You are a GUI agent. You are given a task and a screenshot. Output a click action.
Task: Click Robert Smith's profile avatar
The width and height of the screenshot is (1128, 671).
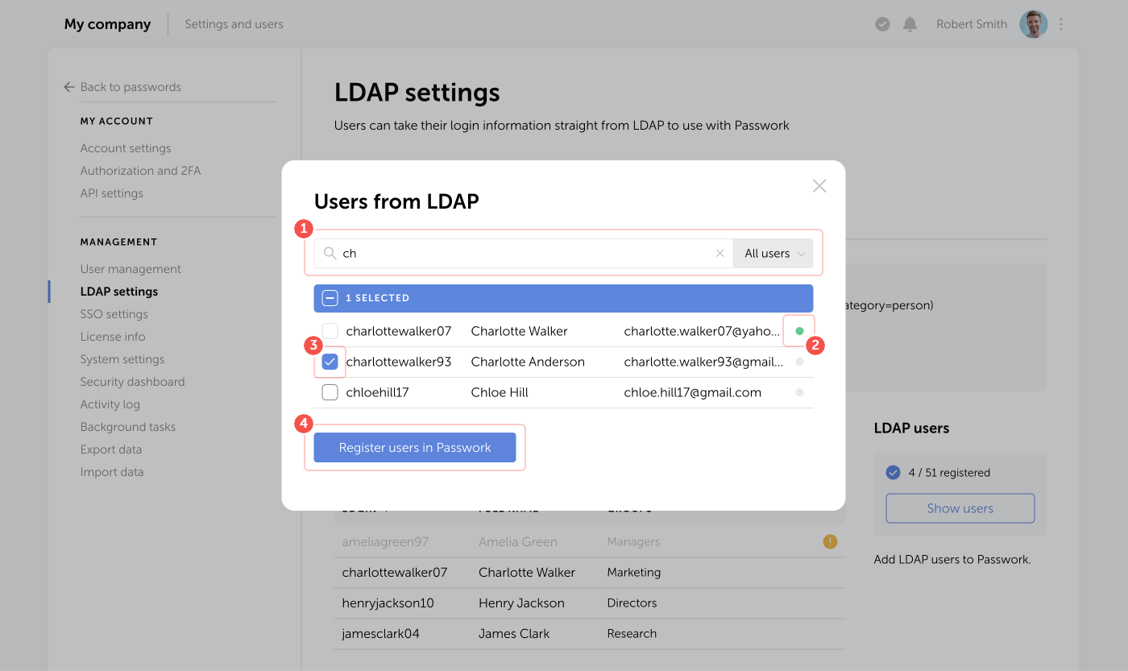(x=1033, y=24)
